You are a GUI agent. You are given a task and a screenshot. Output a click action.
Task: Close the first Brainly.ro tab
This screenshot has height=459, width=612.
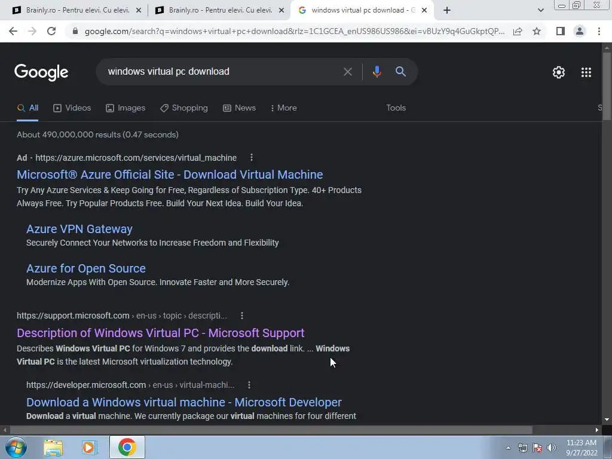point(138,11)
